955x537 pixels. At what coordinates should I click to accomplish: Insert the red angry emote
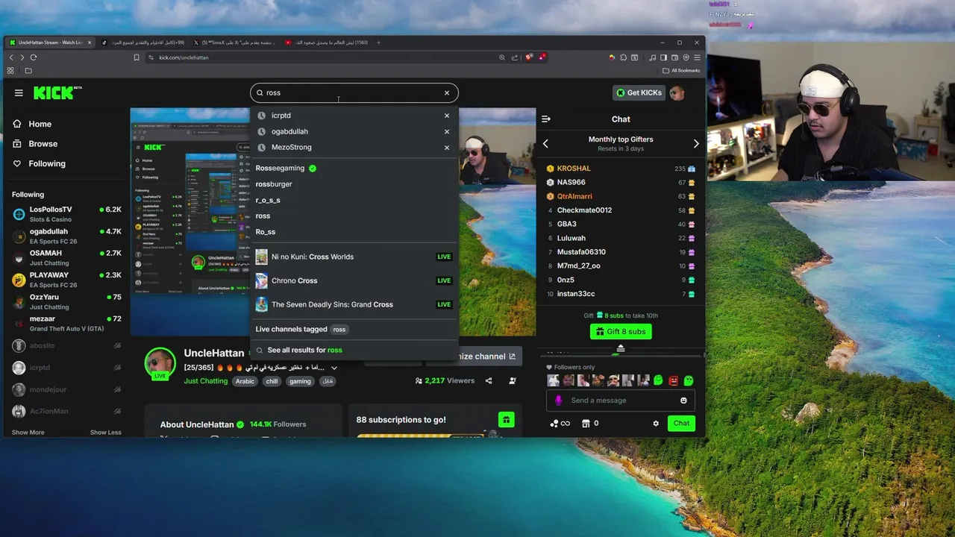(674, 380)
